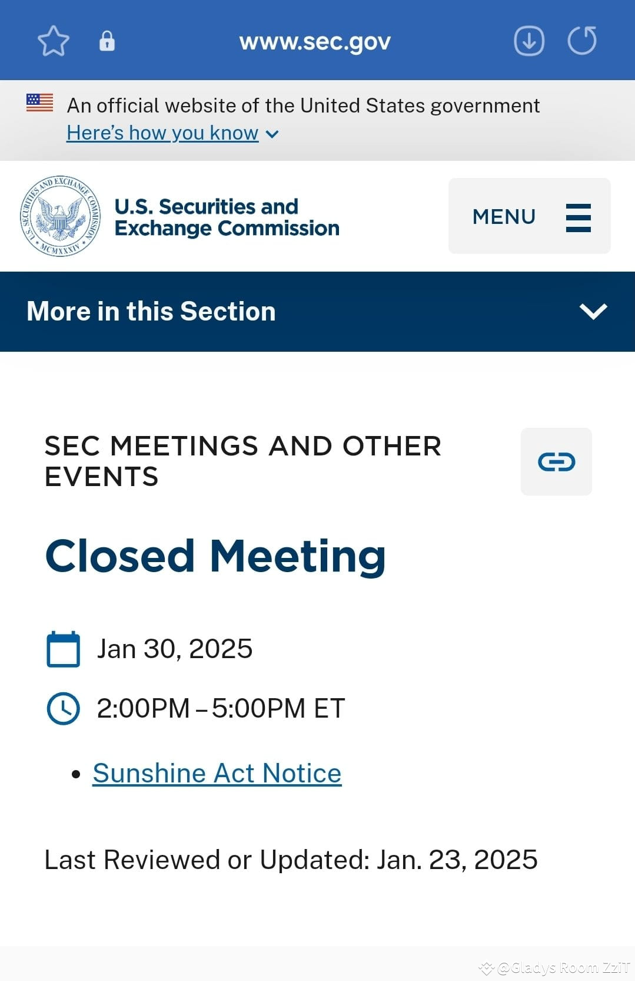Expand the Here's how you know chevron
Viewport: 635px width, 981px height.
[272, 134]
